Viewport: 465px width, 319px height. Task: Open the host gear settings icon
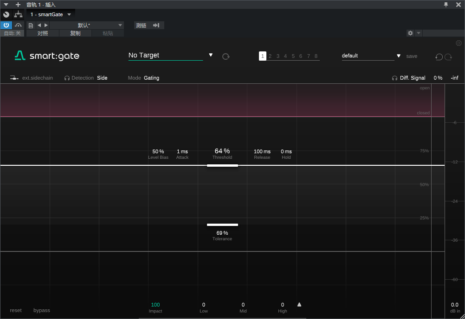[x=410, y=33]
